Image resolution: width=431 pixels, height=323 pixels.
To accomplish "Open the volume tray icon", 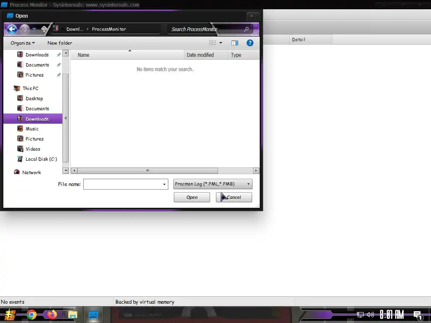I will 370,315.
